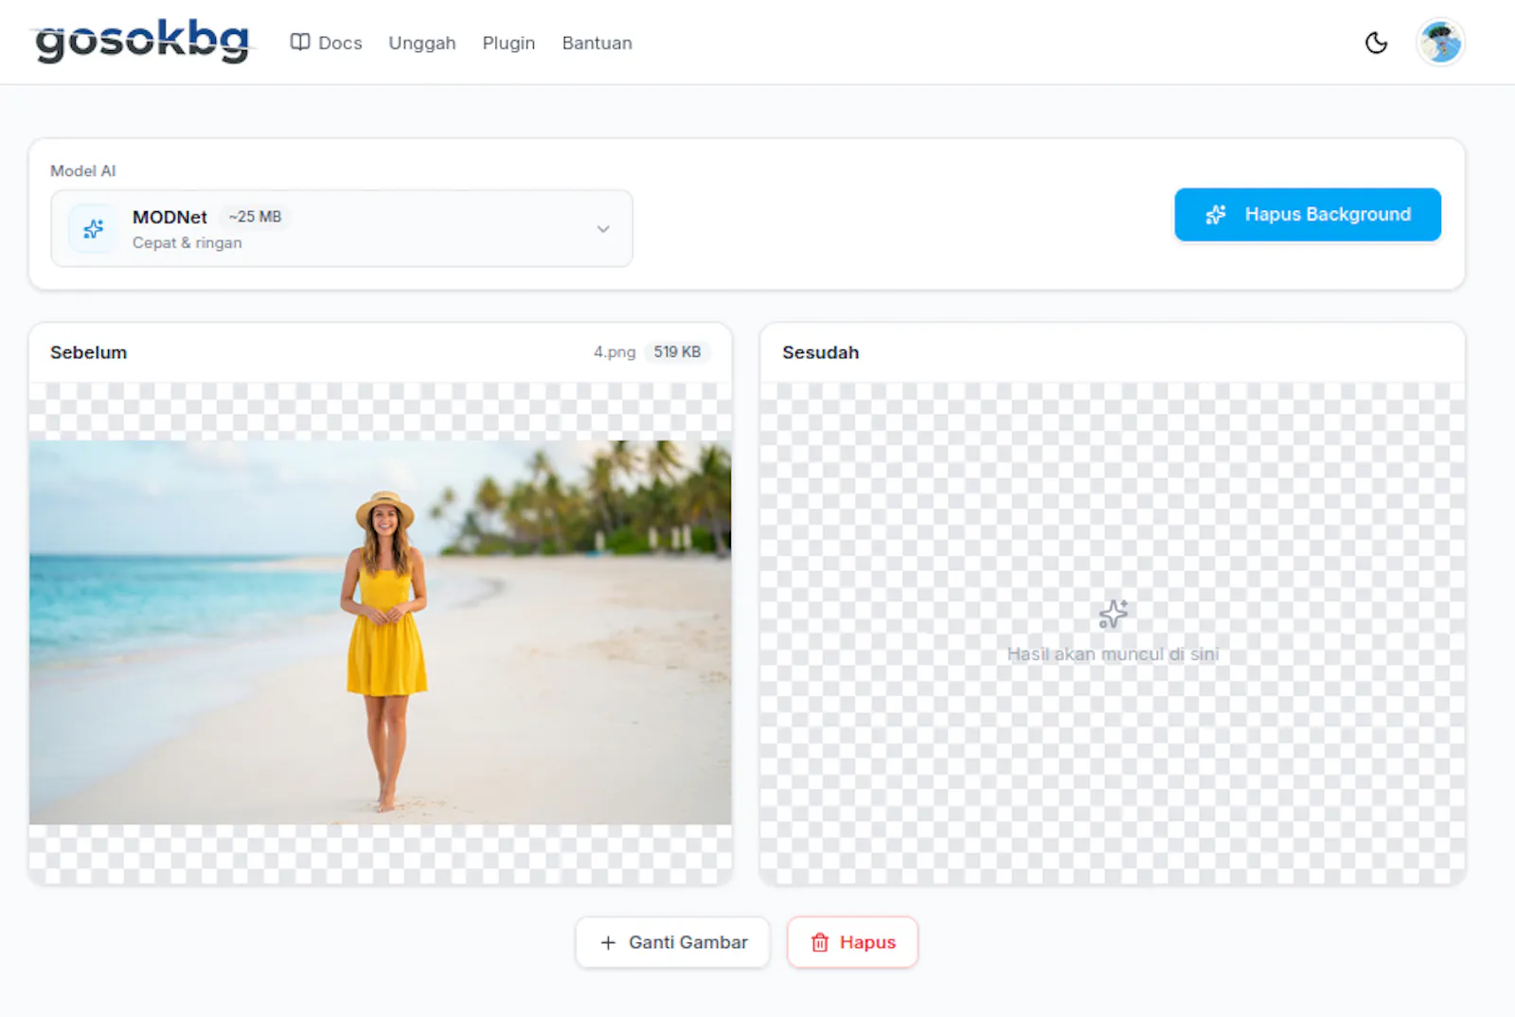This screenshot has width=1515, height=1017.
Task: Open the Docs page
Action: [x=326, y=43]
